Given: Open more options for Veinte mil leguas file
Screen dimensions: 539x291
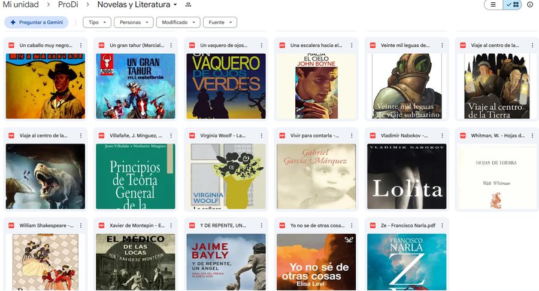Looking at the screenshot, I should 442,45.
